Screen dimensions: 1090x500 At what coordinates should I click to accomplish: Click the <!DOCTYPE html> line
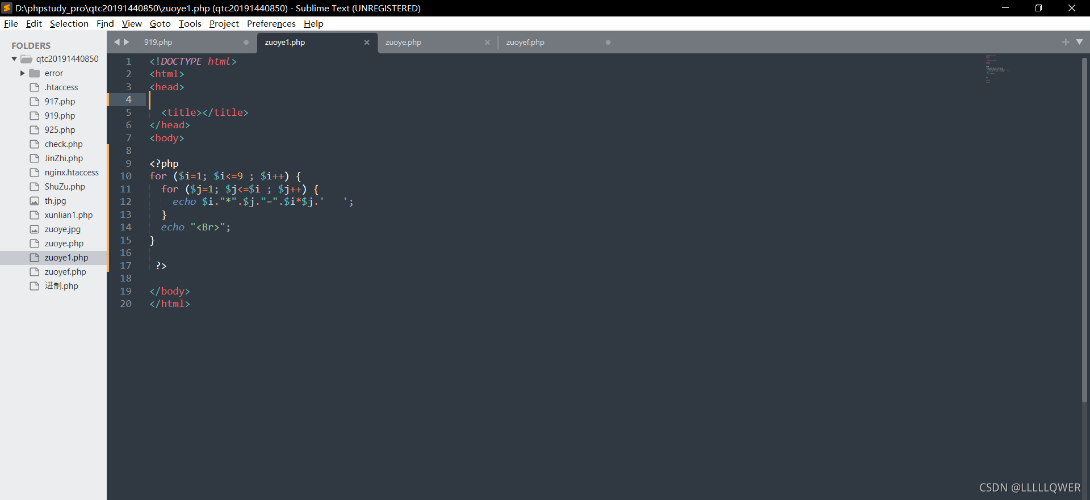(193, 61)
